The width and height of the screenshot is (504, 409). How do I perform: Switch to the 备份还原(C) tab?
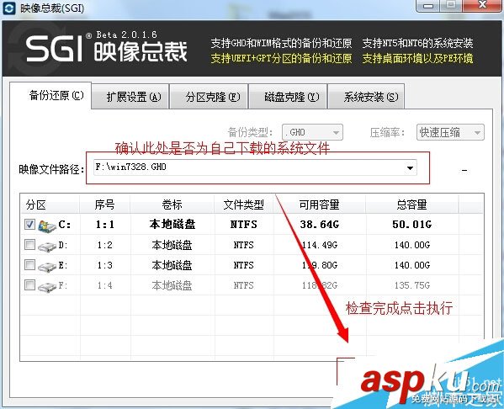50,95
